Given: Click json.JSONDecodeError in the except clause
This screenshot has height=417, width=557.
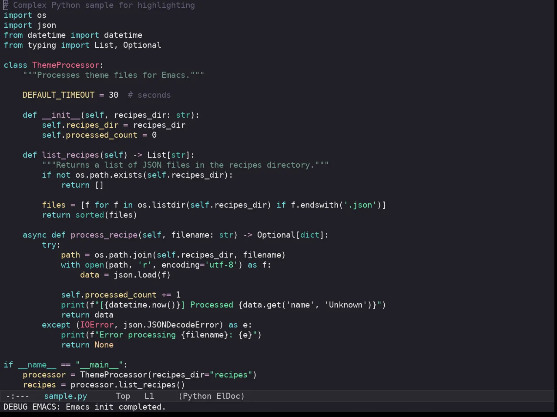Looking at the screenshot, I should coord(171,325).
